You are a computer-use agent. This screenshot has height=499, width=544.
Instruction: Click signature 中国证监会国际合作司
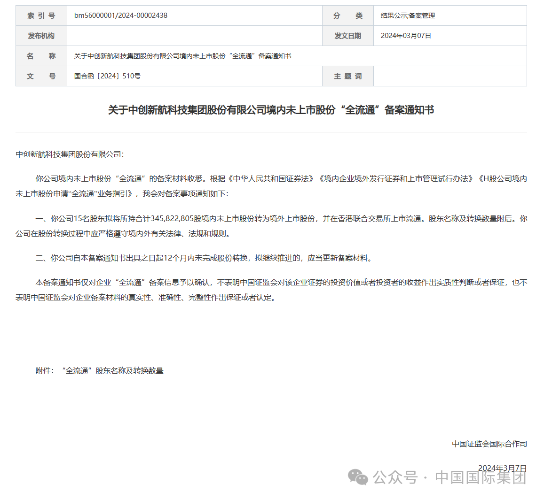(489, 444)
